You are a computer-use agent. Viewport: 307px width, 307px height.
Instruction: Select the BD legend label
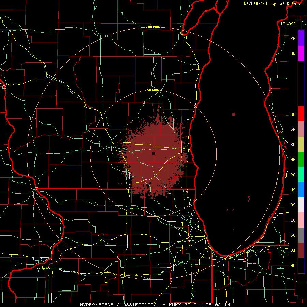point(293,145)
